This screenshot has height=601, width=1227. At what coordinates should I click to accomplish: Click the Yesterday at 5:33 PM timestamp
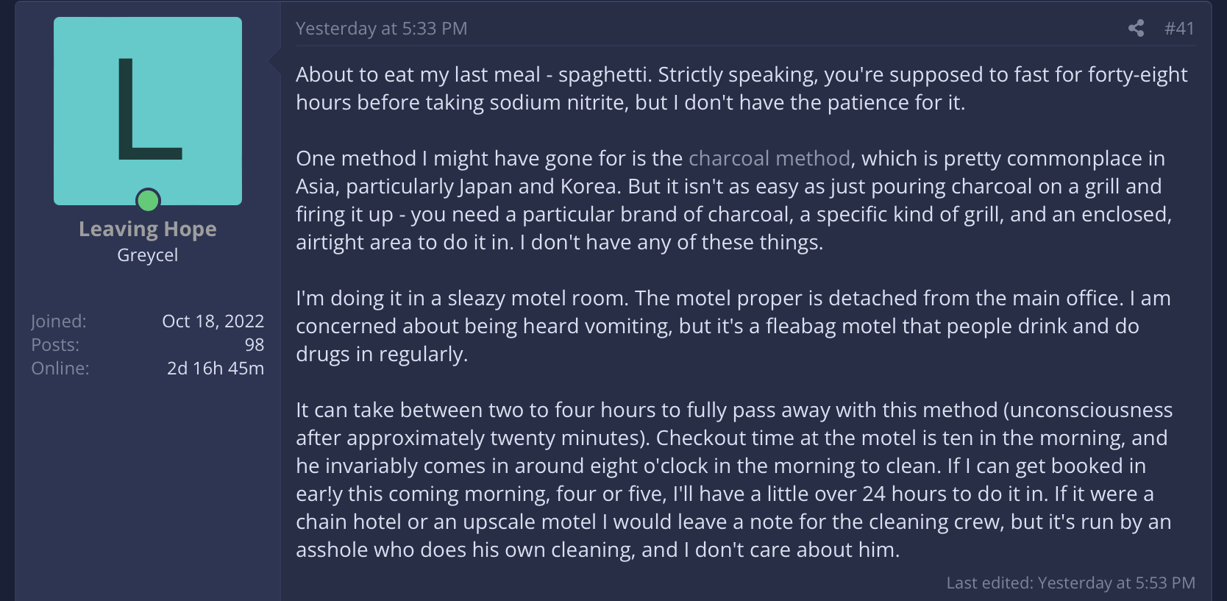(x=381, y=29)
